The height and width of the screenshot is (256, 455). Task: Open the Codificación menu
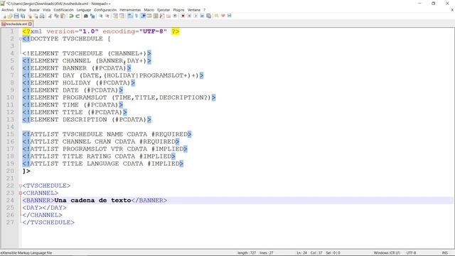63,10
